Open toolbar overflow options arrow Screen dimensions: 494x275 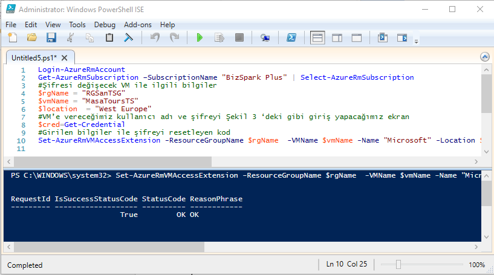(x=416, y=41)
